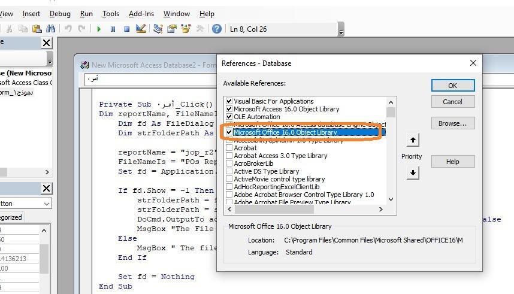This screenshot has height=294, width=514.
Task: Expand the Properties object combo box
Action: point(47,204)
